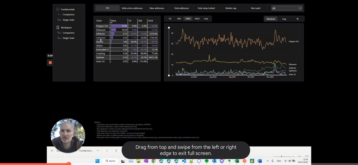358x165 pixels.
Task: Set chart scale to percent (%)
Action: 297,19
